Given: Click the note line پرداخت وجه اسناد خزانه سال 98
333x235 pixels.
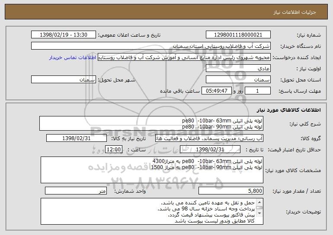Looking at the screenshot, I should [206, 209].
